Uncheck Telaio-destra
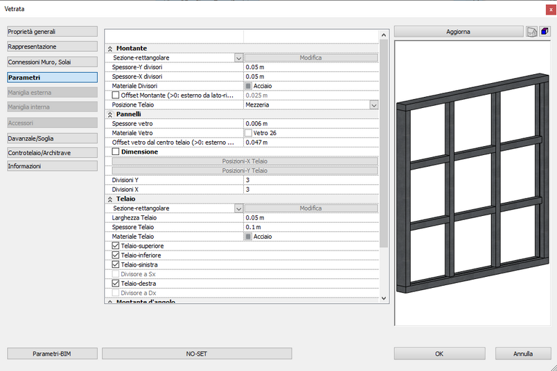 [116, 283]
